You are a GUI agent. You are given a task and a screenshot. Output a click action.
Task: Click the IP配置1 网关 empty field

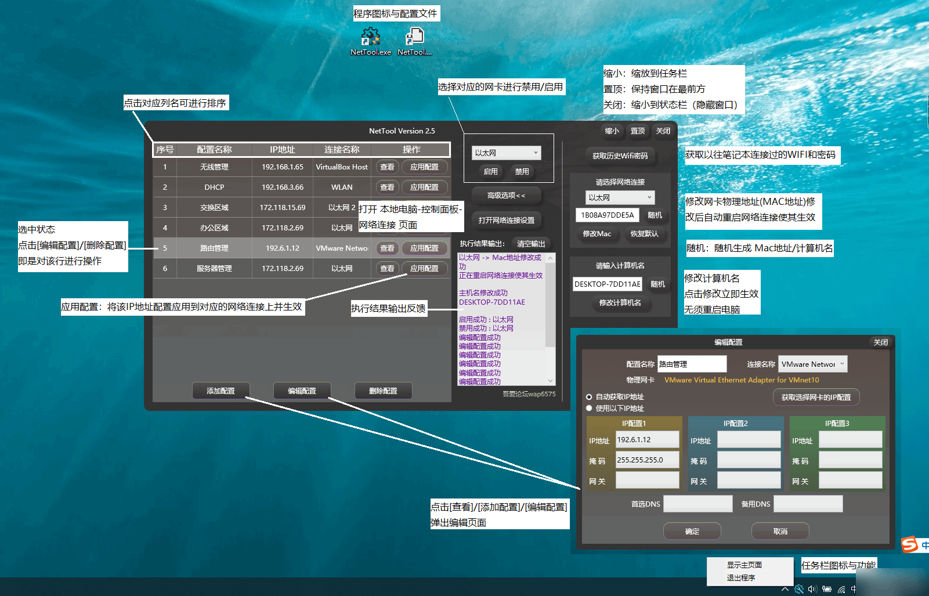pos(648,481)
